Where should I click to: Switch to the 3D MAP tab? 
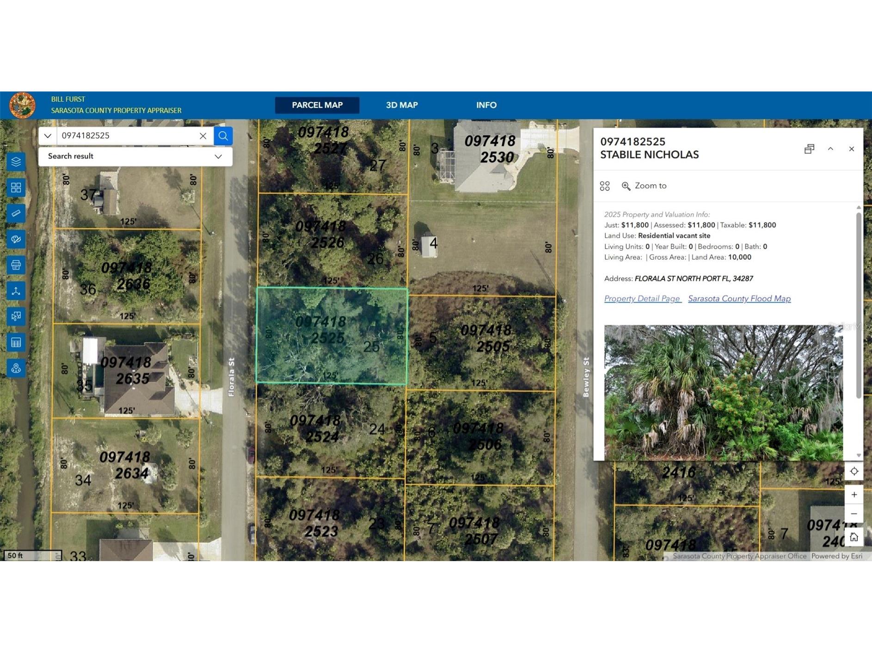coord(402,105)
